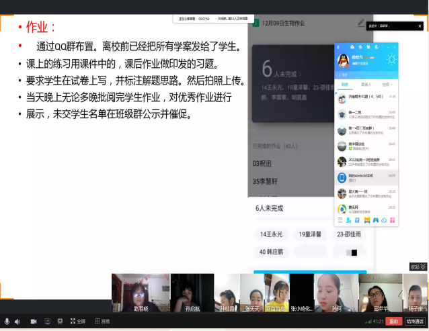This screenshot has height=331, width=429.
Task: Click the QQ penguin profile avatar
Action: pyautogui.click(x=344, y=62)
